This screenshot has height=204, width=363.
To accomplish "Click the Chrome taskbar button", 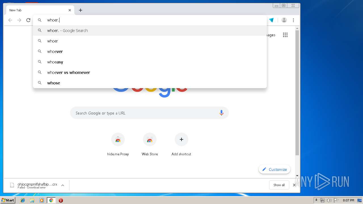I will 51,200.
